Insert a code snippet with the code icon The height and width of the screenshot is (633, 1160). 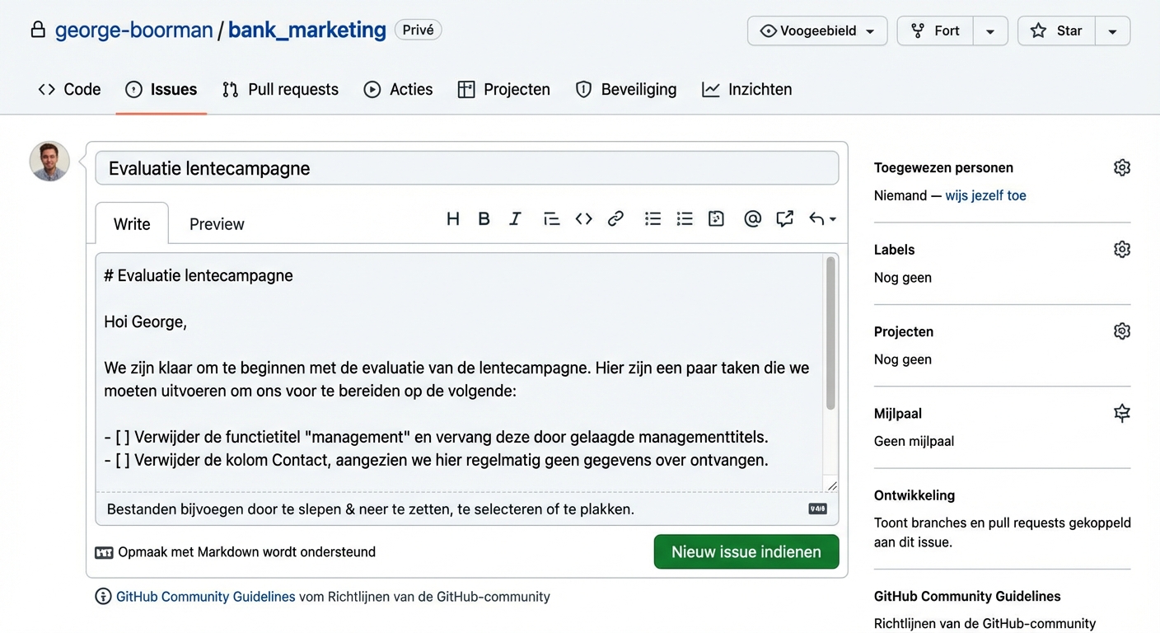click(x=584, y=218)
